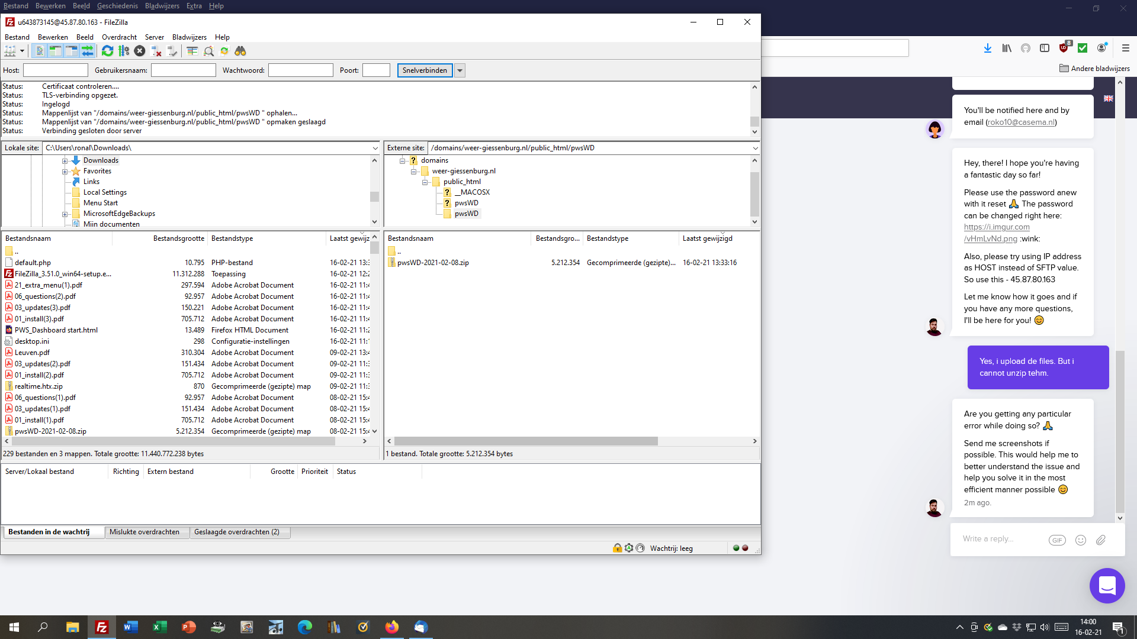The width and height of the screenshot is (1137, 639).
Task: Click the Wachtwoord input field
Action: [x=301, y=70]
